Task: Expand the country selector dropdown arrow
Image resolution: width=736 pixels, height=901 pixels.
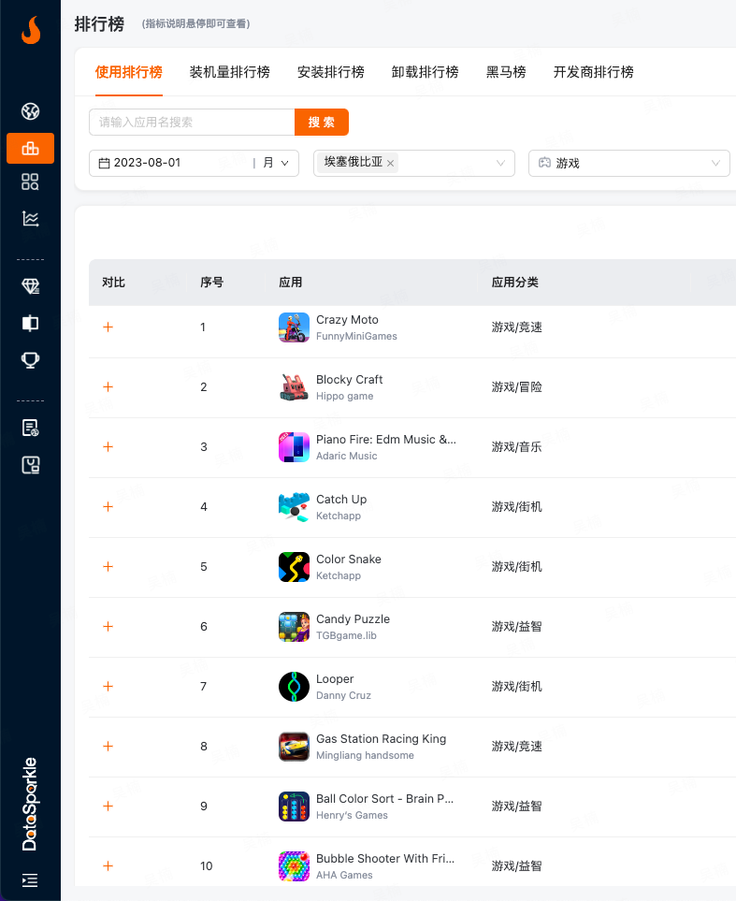Action: (x=500, y=163)
